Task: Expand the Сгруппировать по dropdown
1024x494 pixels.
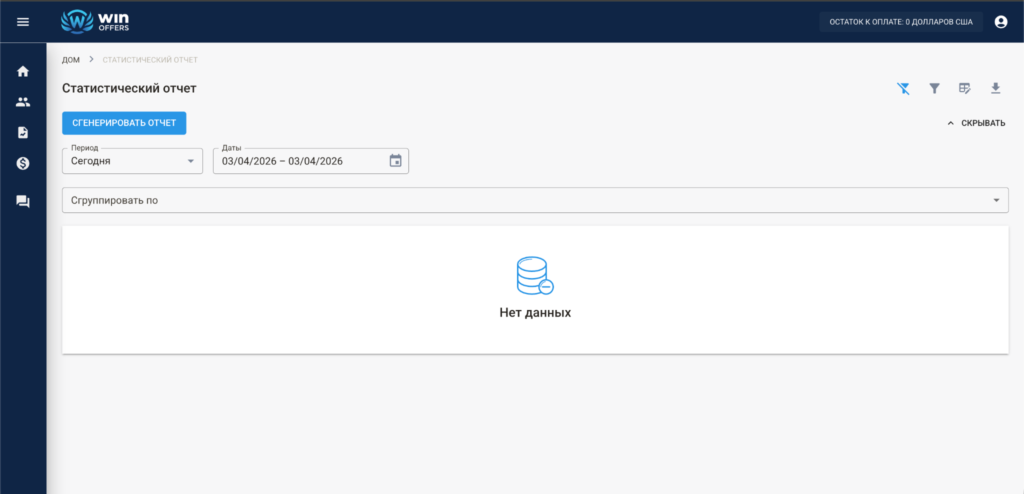Action: pyautogui.click(x=535, y=200)
